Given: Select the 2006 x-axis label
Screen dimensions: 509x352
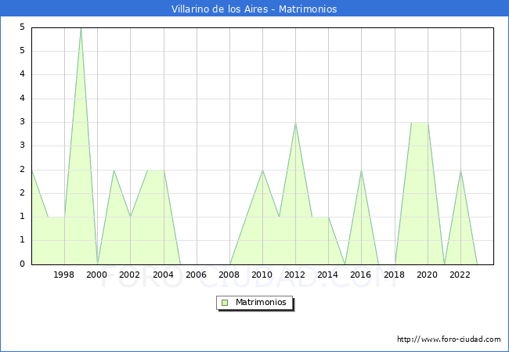Looking at the screenshot, I should point(197,275).
